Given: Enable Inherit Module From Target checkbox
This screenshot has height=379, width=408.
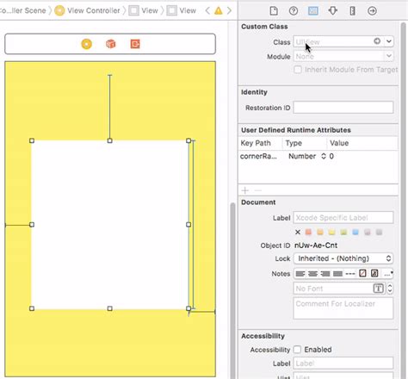Looking at the screenshot, I should coord(298,70).
